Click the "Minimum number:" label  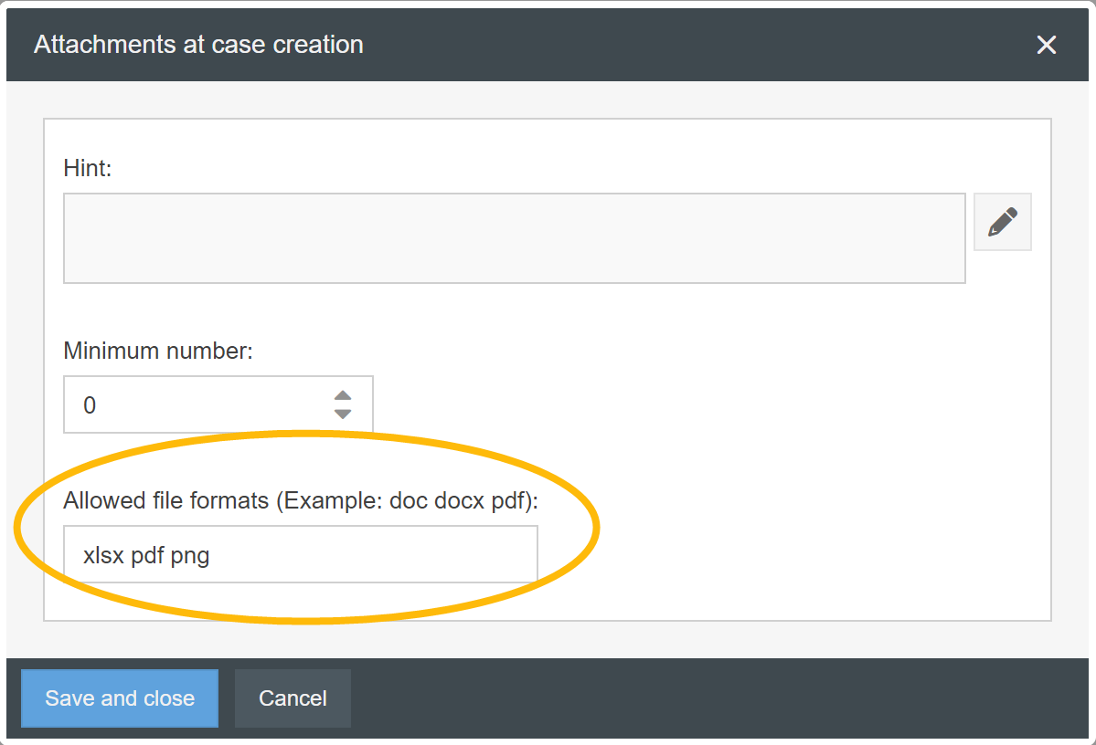[158, 351]
